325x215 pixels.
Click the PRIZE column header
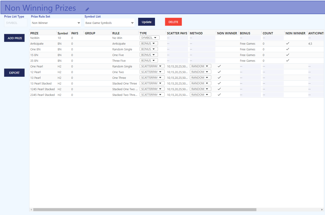tap(34, 33)
